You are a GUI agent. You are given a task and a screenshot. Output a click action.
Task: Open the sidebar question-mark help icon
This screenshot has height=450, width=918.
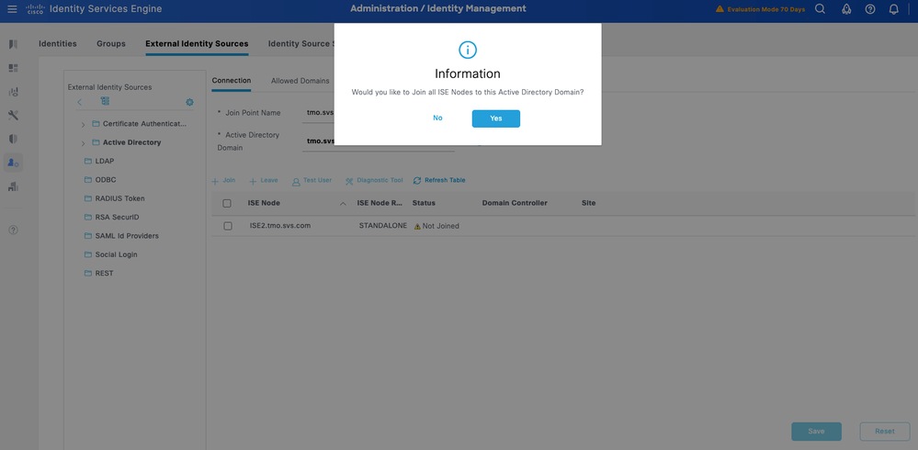pos(13,230)
